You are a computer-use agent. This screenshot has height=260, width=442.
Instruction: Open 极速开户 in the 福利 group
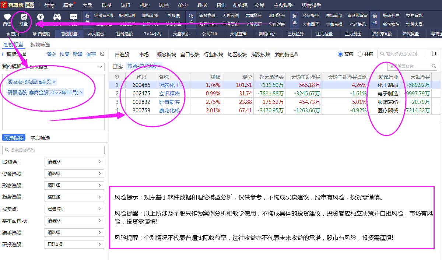(391, 15)
